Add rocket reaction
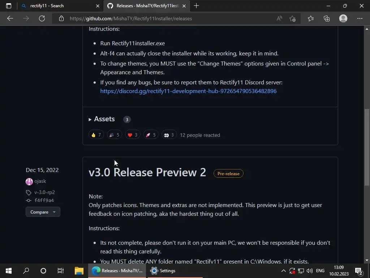The width and height of the screenshot is (370, 278). point(151,135)
